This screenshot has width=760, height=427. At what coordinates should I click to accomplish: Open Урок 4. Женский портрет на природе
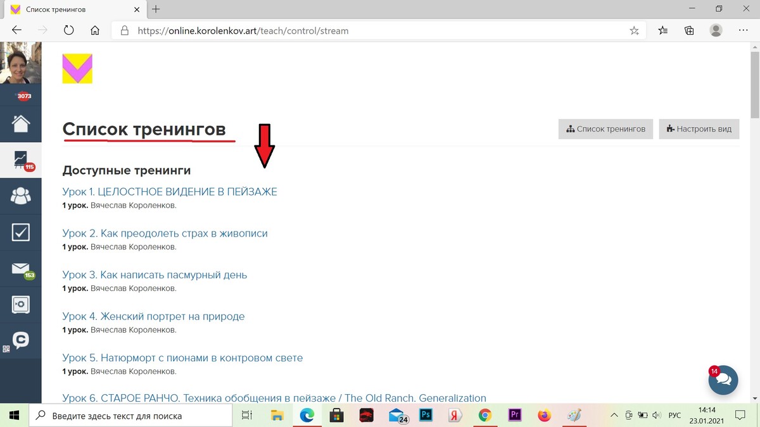tap(153, 316)
